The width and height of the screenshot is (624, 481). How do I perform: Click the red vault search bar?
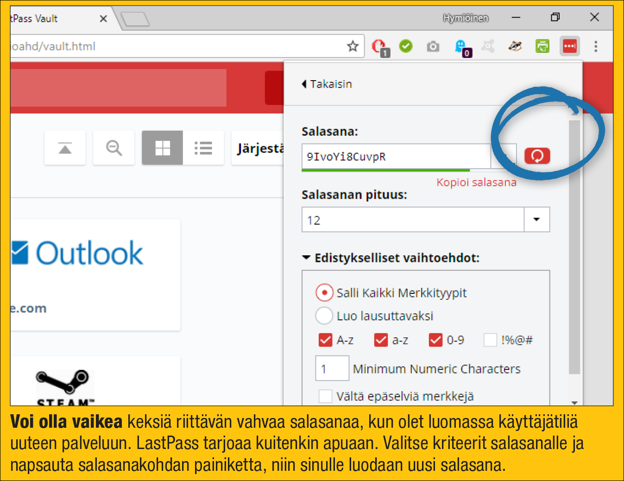tap(119, 88)
